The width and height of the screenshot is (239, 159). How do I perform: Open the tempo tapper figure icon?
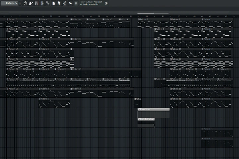65,3
